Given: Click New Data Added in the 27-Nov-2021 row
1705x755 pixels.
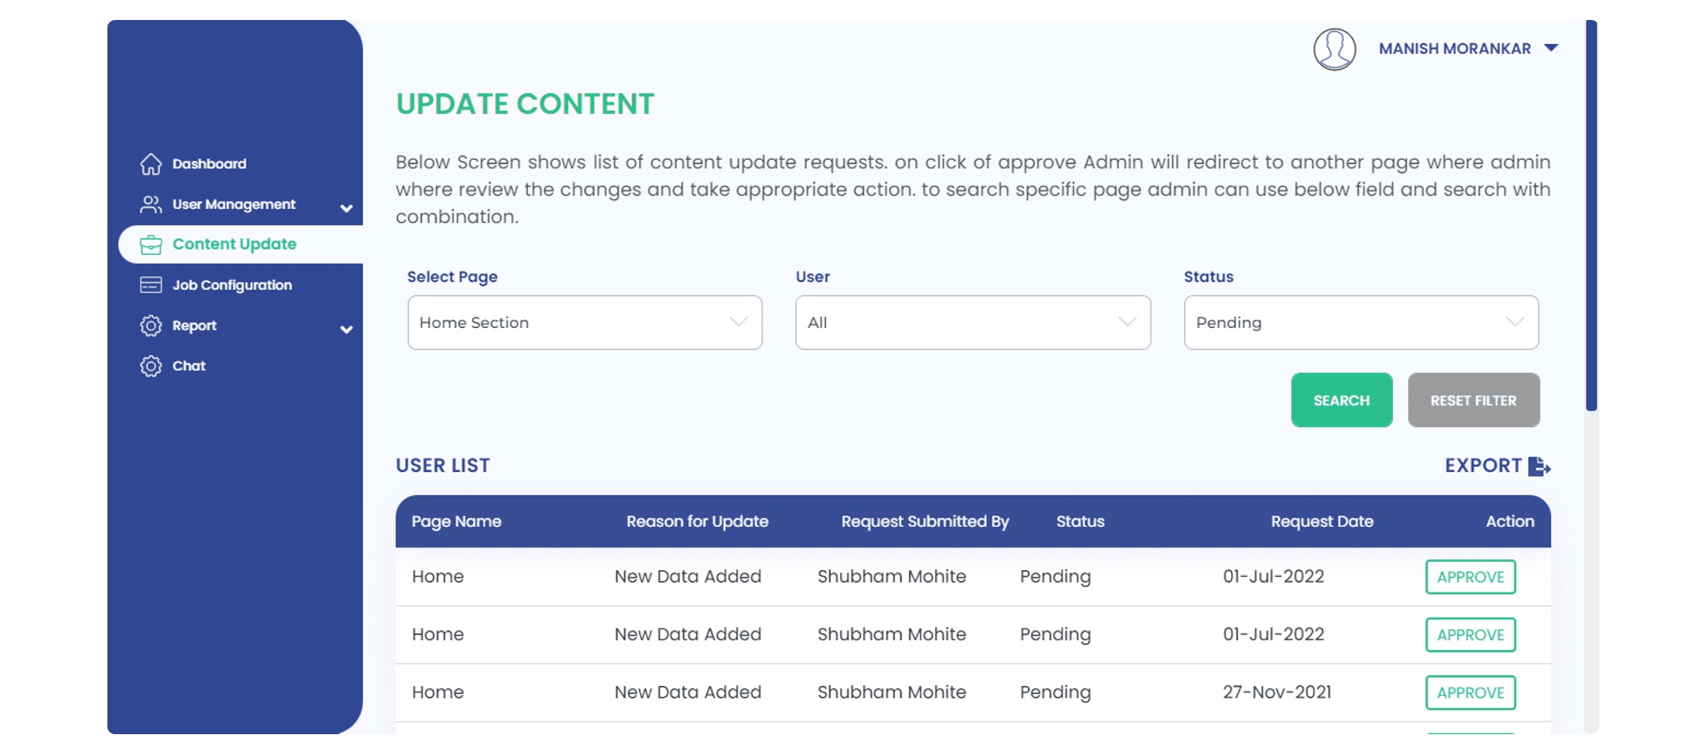Looking at the screenshot, I should [688, 692].
